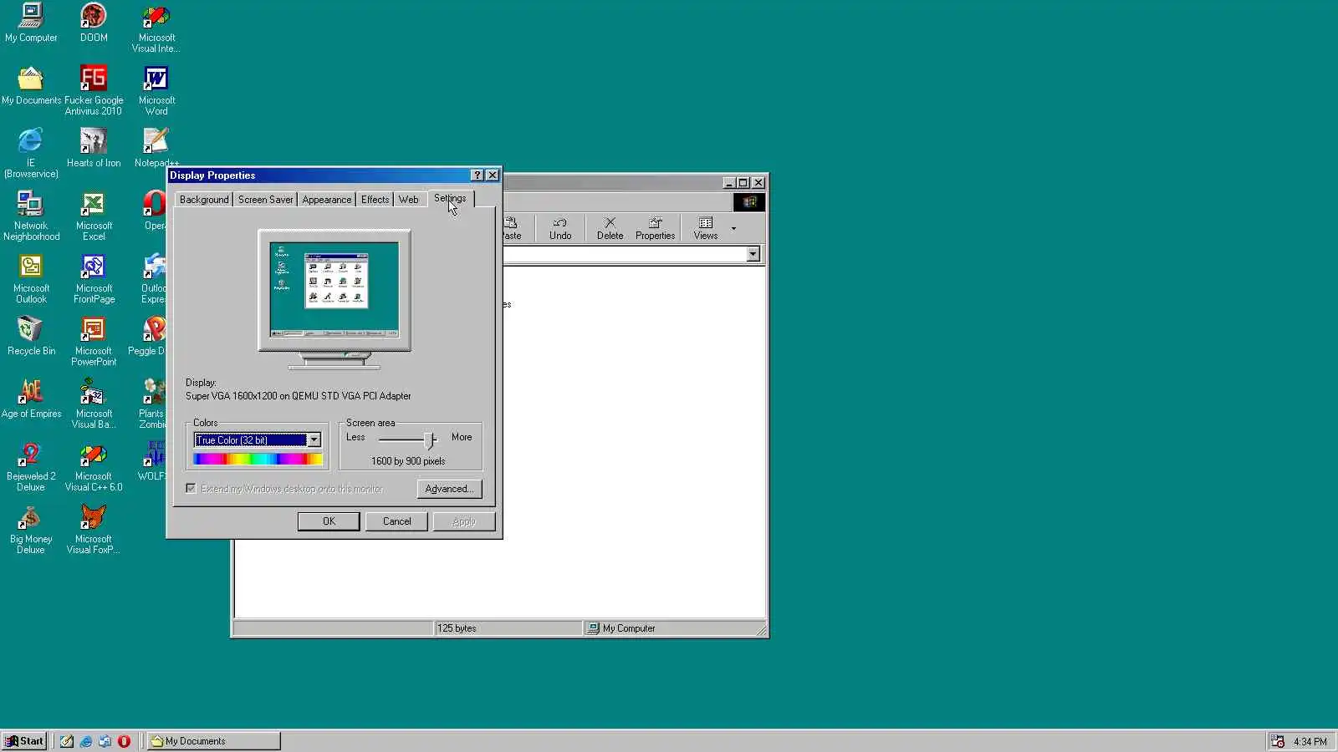Select the Age of Empires desktop shortcut
The image size is (1338, 752).
[x=31, y=399]
